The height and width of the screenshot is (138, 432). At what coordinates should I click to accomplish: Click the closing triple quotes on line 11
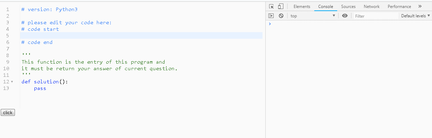click(x=26, y=74)
